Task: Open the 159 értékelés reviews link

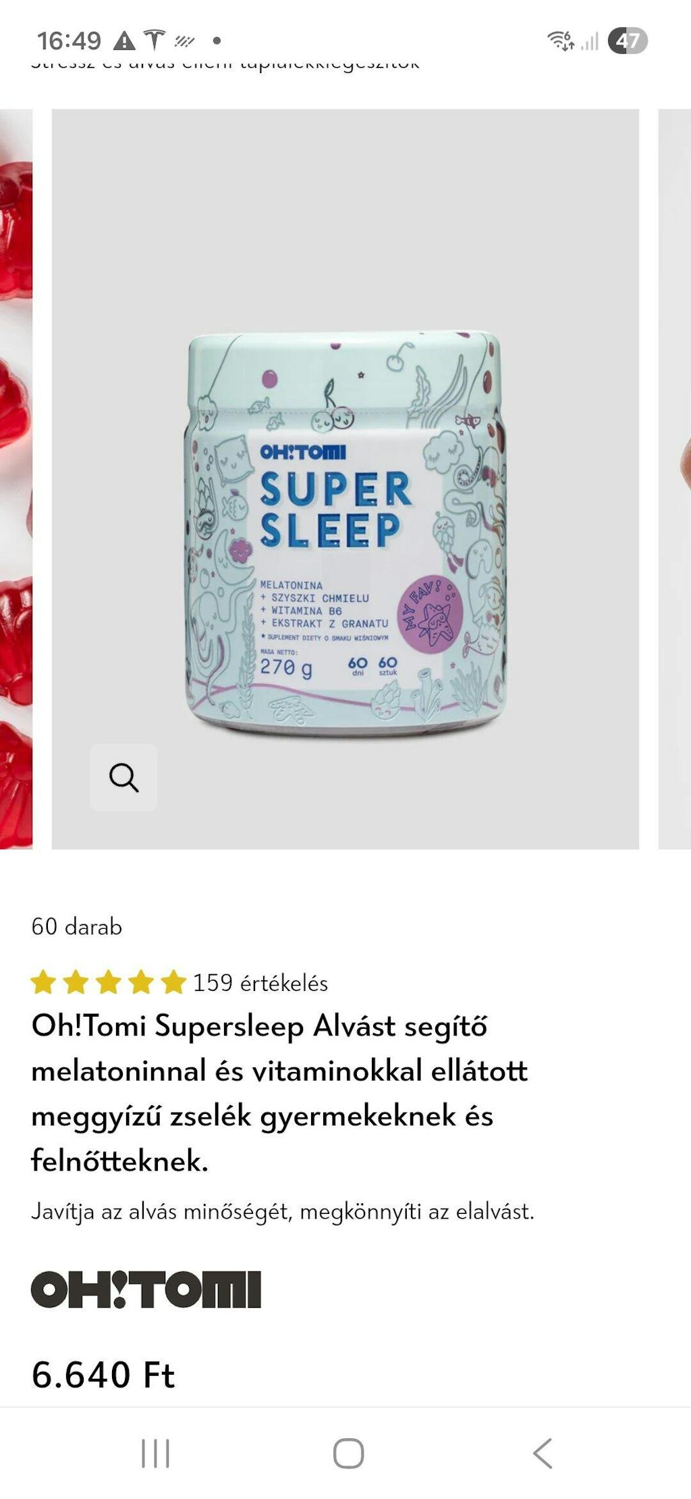Action: [x=260, y=983]
